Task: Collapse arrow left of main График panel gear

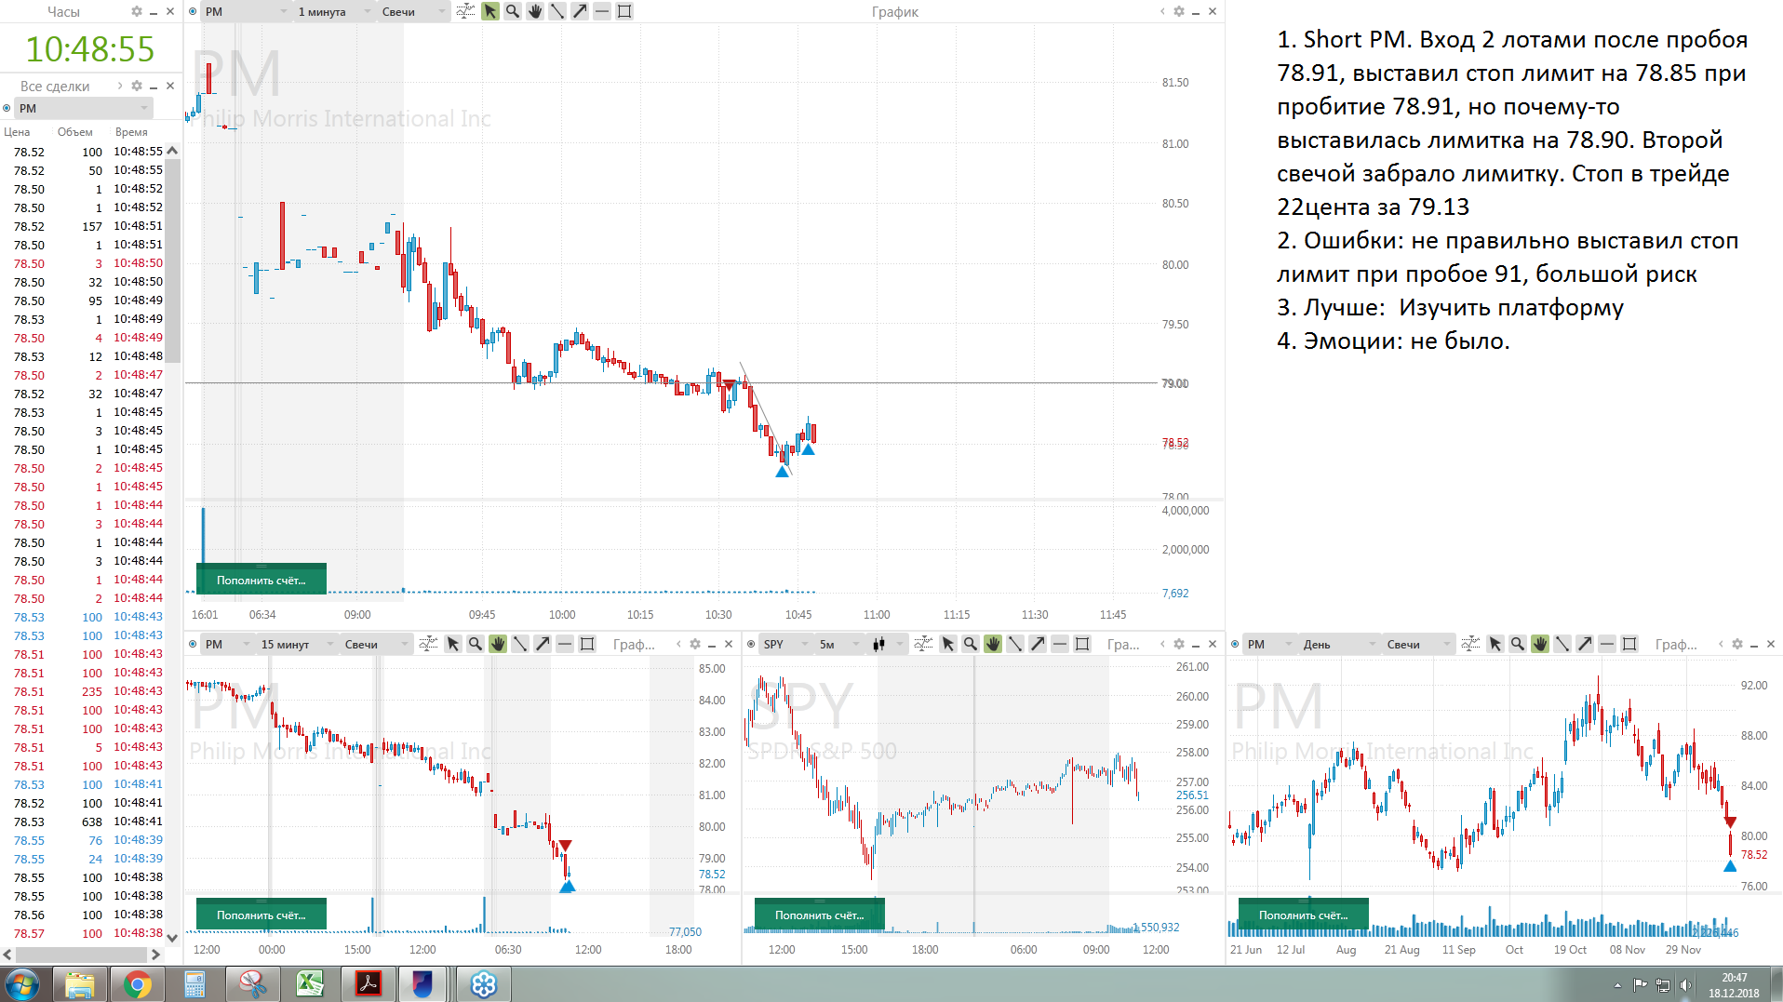Action: point(1162,11)
